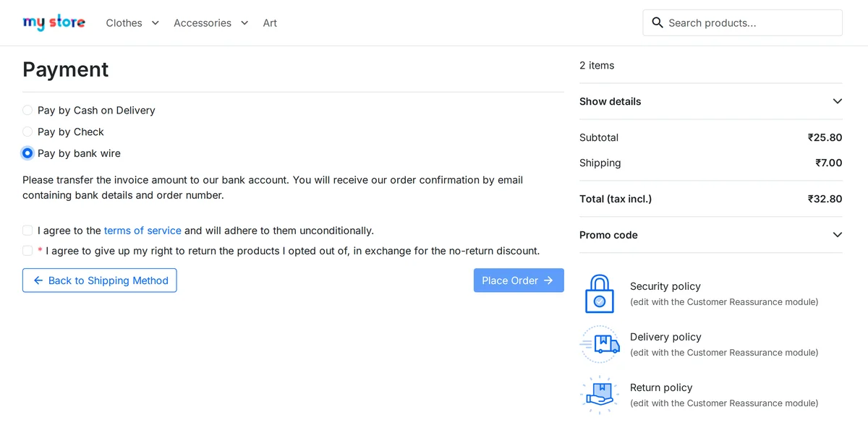Click the 2 items text
868x433 pixels.
pos(597,65)
